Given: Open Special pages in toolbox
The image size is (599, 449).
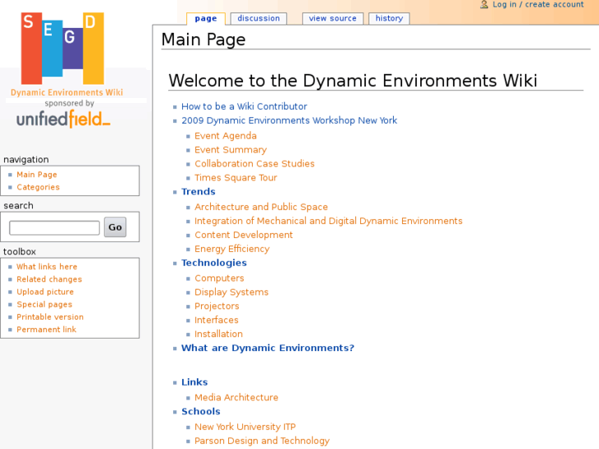Looking at the screenshot, I should [44, 305].
